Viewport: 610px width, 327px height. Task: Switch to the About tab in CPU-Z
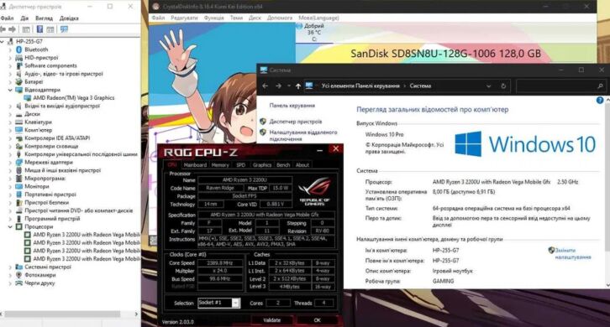coord(302,165)
